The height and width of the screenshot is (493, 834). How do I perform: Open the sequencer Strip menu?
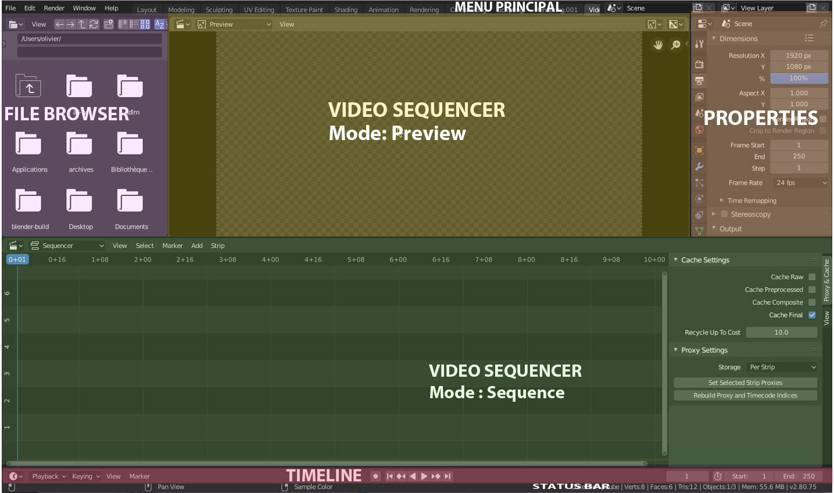pos(217,245)
